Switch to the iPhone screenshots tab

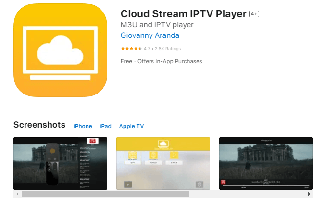[82, 126]
